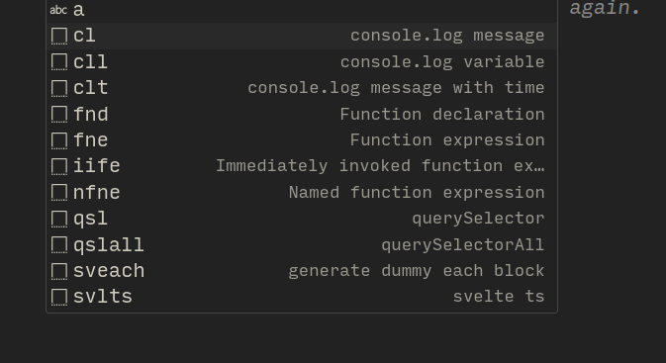Select the iife completion item
The width and height of the screenshot is (666, 363).
(x=302, y=167)
